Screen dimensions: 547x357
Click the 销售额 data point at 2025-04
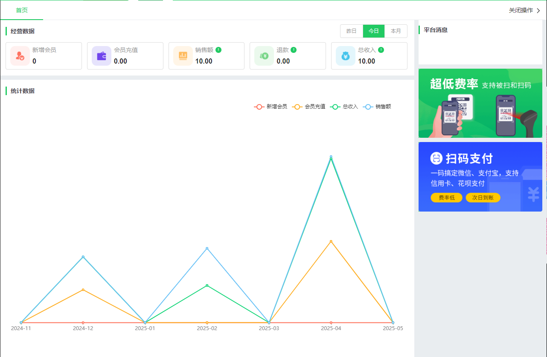point(331,157)
